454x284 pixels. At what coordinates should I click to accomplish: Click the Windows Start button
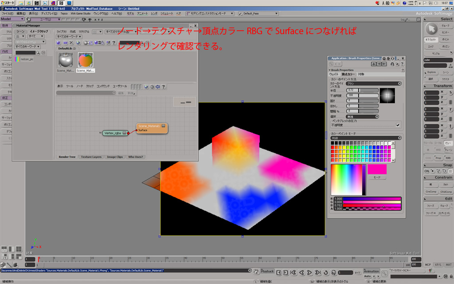click(8, 3)
